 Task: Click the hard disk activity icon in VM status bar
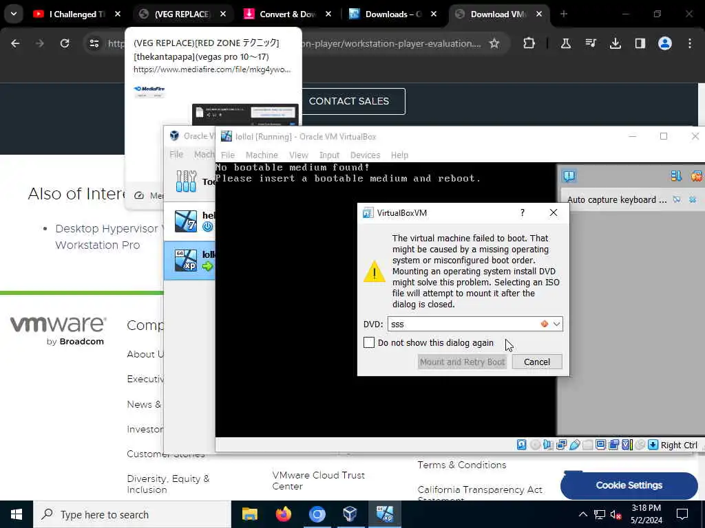522,445
